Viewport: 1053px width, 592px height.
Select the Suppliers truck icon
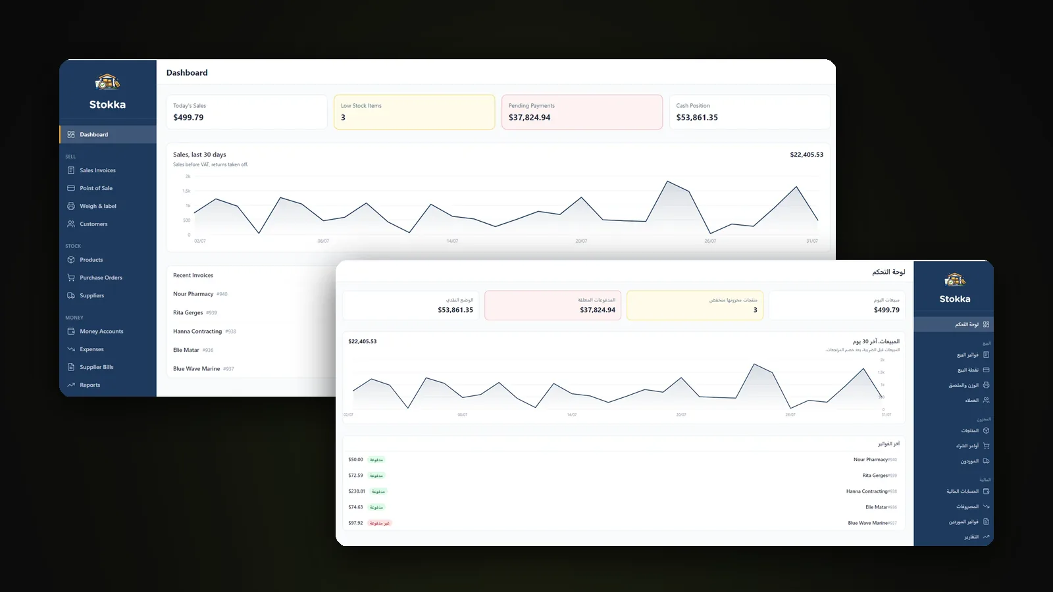click(x=71, y=295)
